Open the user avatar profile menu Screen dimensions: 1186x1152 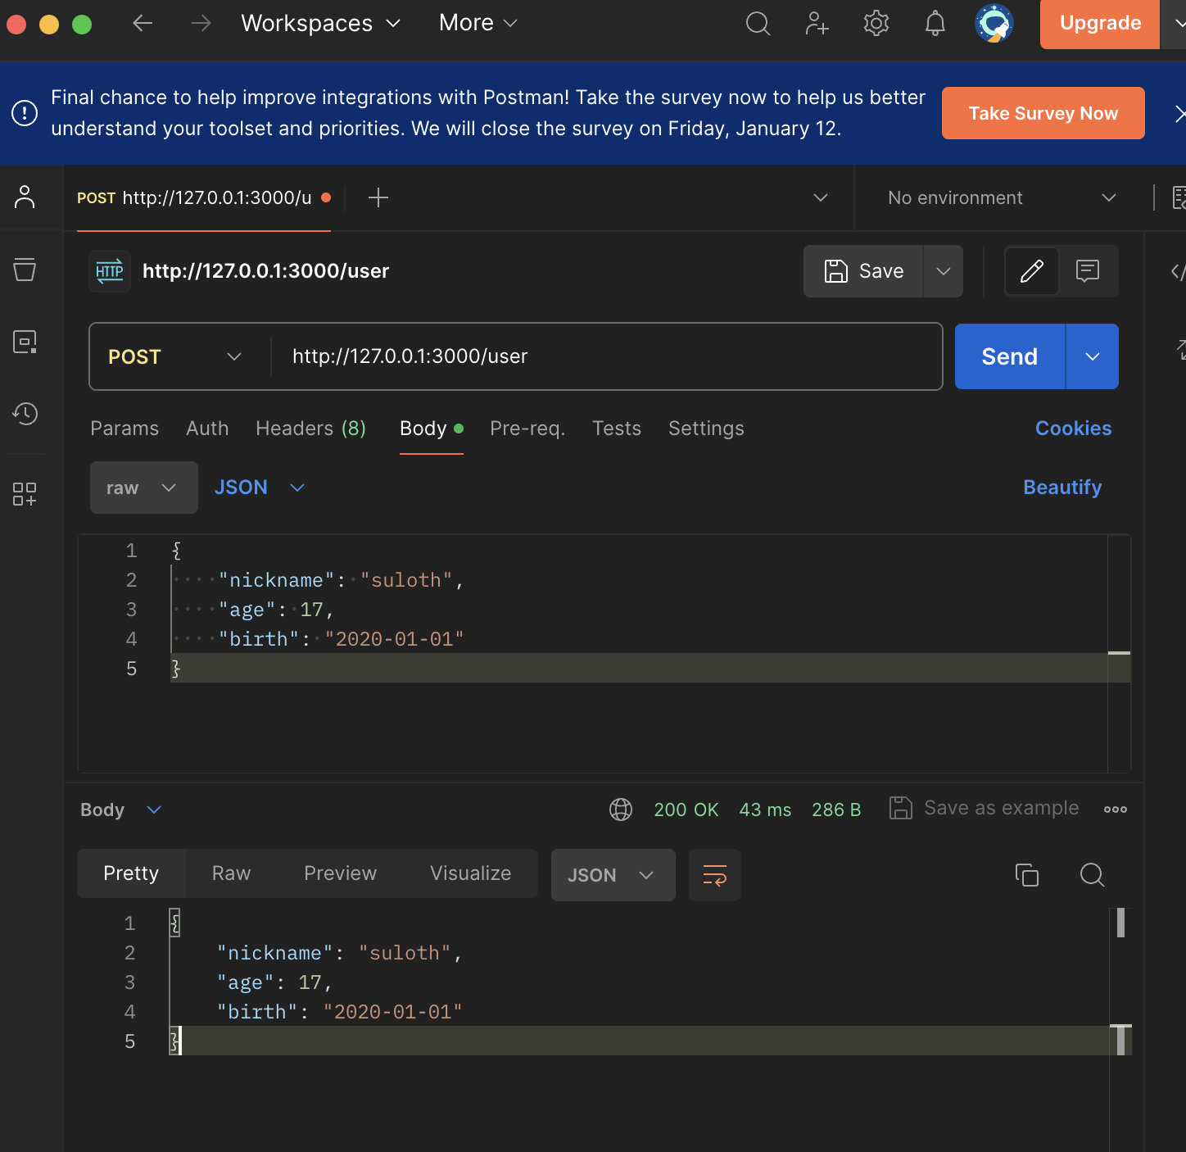point(994,23)
